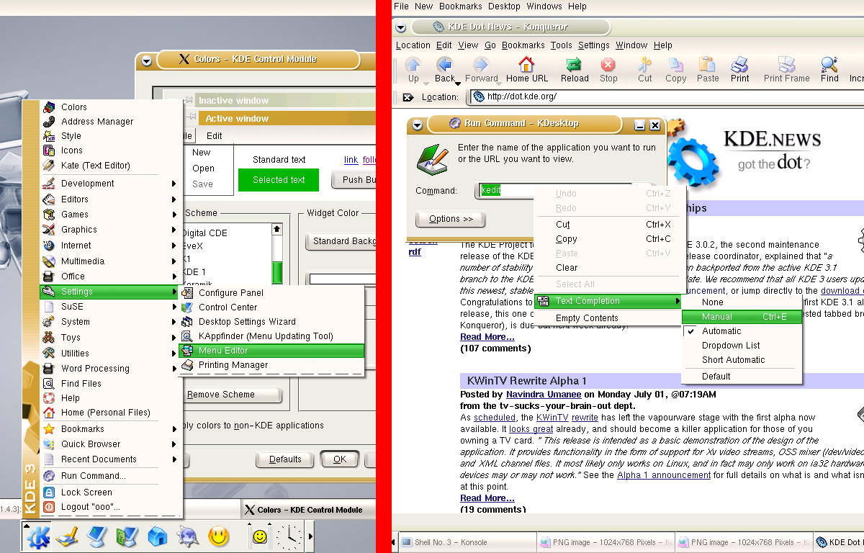
Task: Open the K menu gear button
Action: coord(38,536)
